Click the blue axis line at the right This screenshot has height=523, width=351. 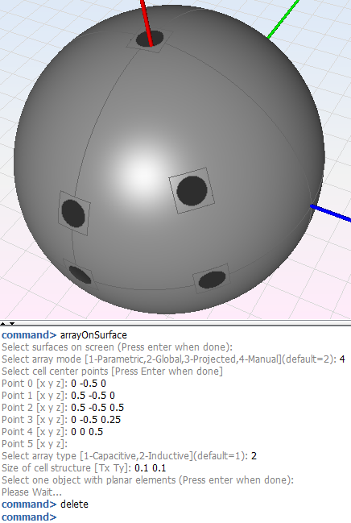click(330, 213)
